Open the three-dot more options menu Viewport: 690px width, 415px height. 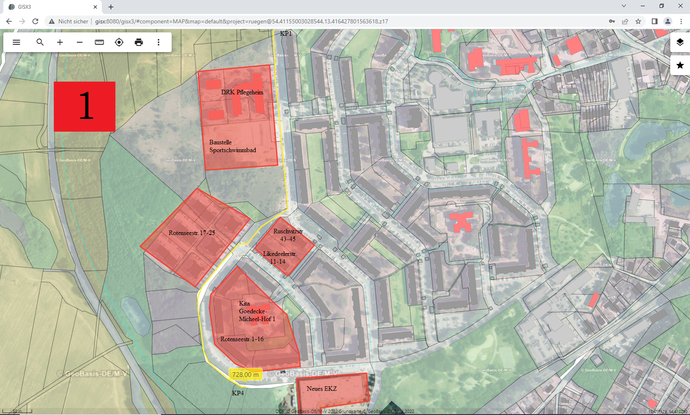point(159,42)
